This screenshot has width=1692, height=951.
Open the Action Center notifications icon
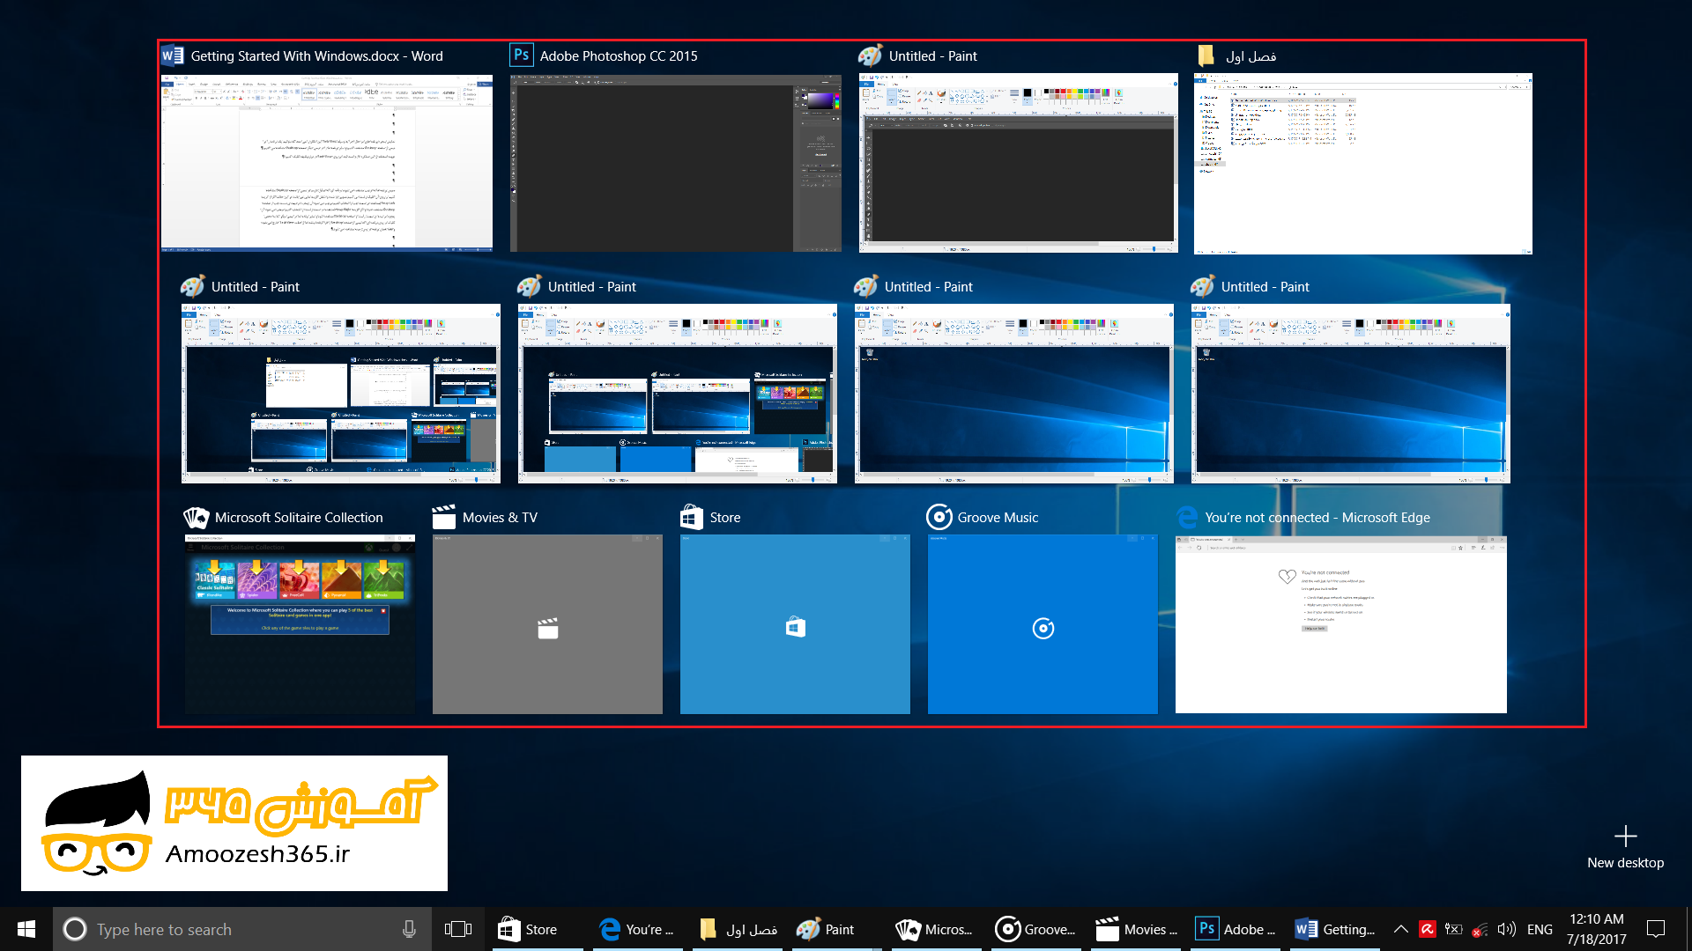point(1656,929)
